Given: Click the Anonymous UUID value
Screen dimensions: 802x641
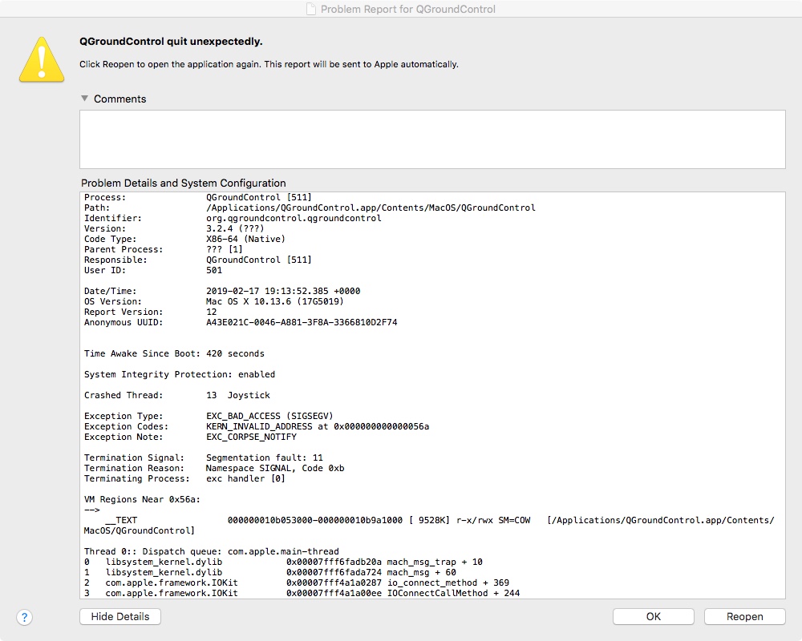Looking at the screenshot, I should click(302, 322).
